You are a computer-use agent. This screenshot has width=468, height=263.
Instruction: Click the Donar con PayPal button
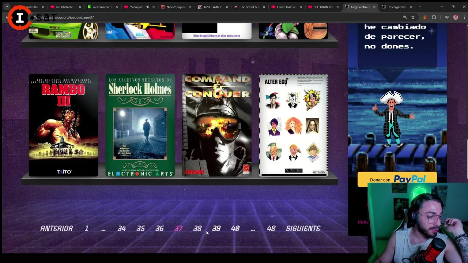397,179
